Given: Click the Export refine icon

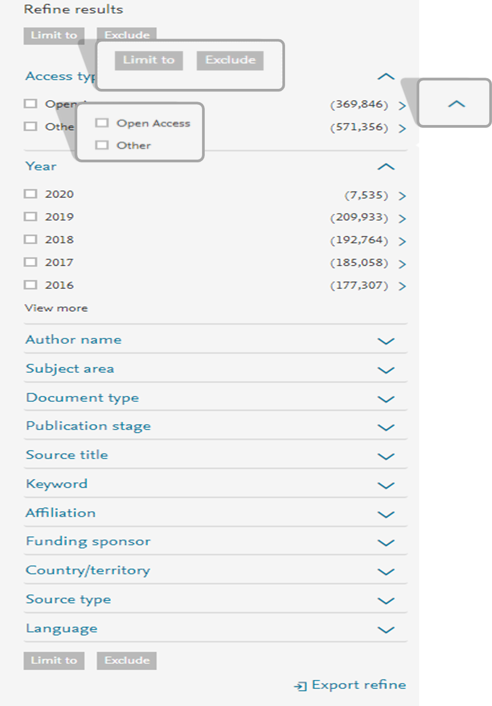Looking at the screenshot, I should coord(301,686).
